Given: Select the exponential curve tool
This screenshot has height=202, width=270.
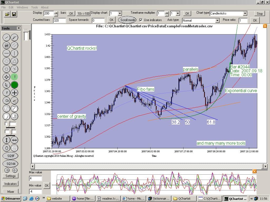Looking at the screenshot, I should (7, 117).
